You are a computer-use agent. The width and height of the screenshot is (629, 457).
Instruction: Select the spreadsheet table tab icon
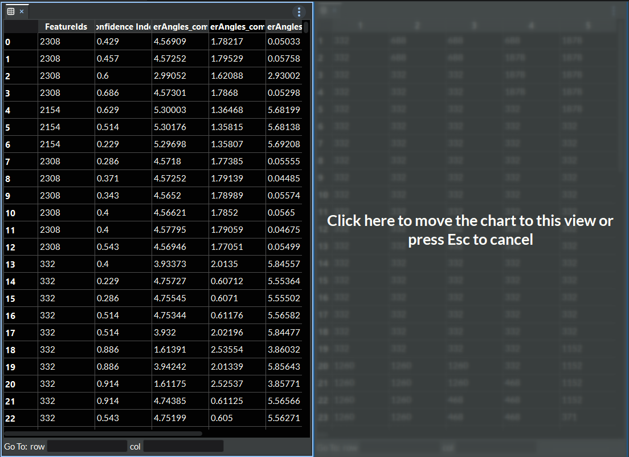[x=10, y=11]
